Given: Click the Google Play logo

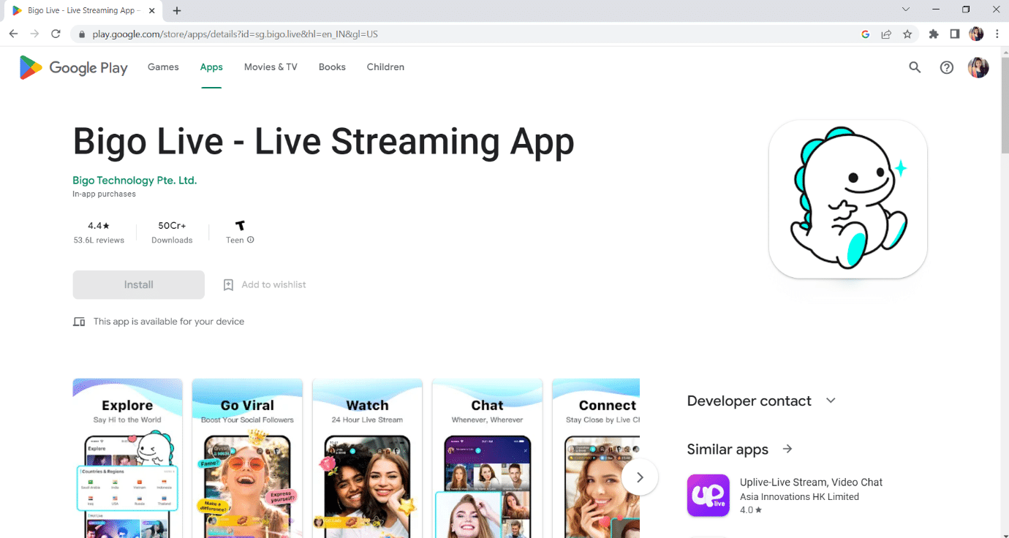Looking at the screenshot, I should click(73, 67).
